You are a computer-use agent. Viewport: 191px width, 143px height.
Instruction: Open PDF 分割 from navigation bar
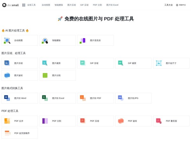tap(97, 5)
